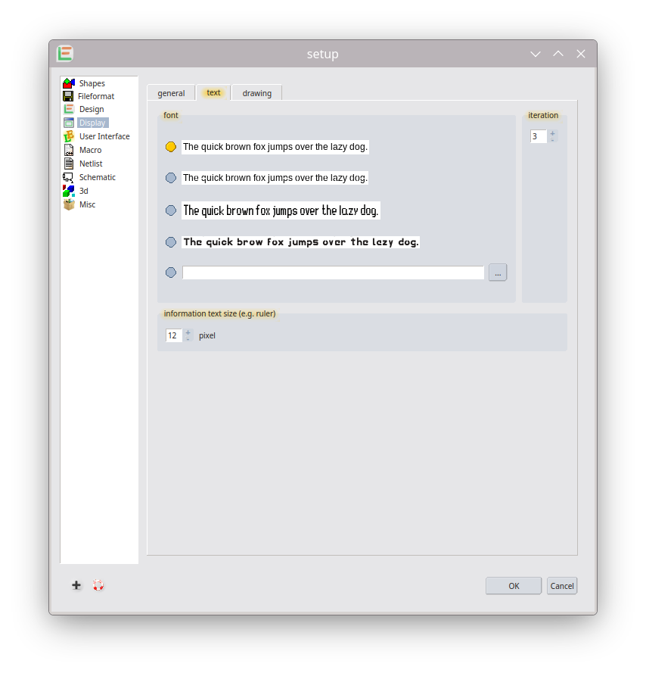Open Netlist settings entry

91,164
